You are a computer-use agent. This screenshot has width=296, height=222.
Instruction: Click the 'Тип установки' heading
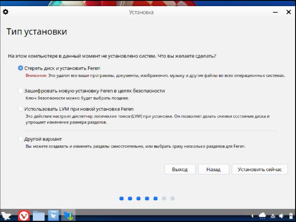click(x=37, y=32)
